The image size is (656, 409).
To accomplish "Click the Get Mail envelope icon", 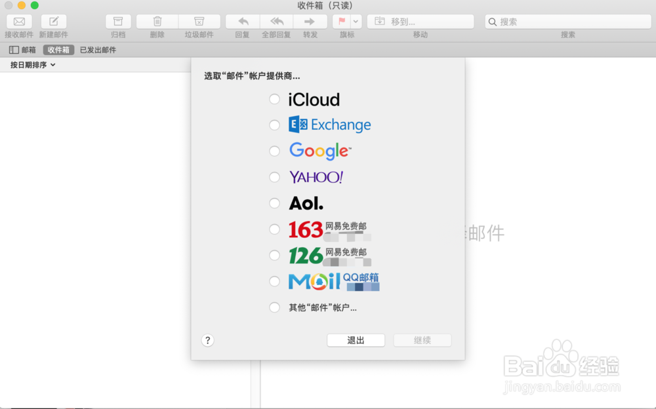I will point(19,22).
